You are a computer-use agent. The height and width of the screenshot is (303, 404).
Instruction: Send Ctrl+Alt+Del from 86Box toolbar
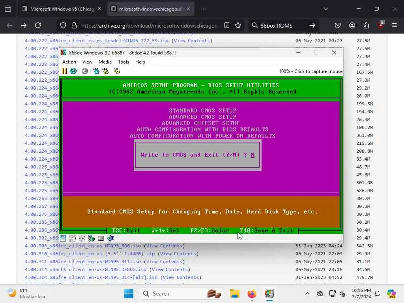[96, 71]
